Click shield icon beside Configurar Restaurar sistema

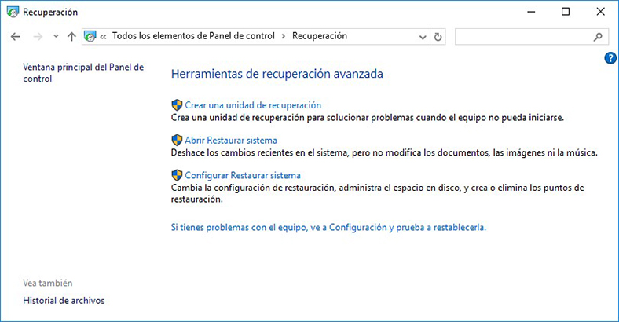coord(177,175)
